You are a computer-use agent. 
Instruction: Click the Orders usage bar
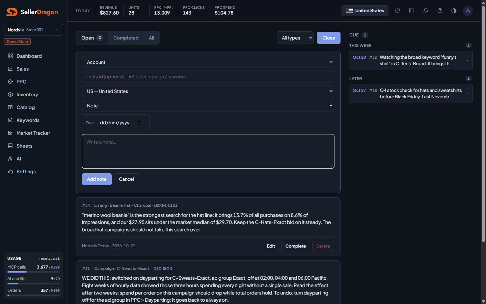coord(33,295)
